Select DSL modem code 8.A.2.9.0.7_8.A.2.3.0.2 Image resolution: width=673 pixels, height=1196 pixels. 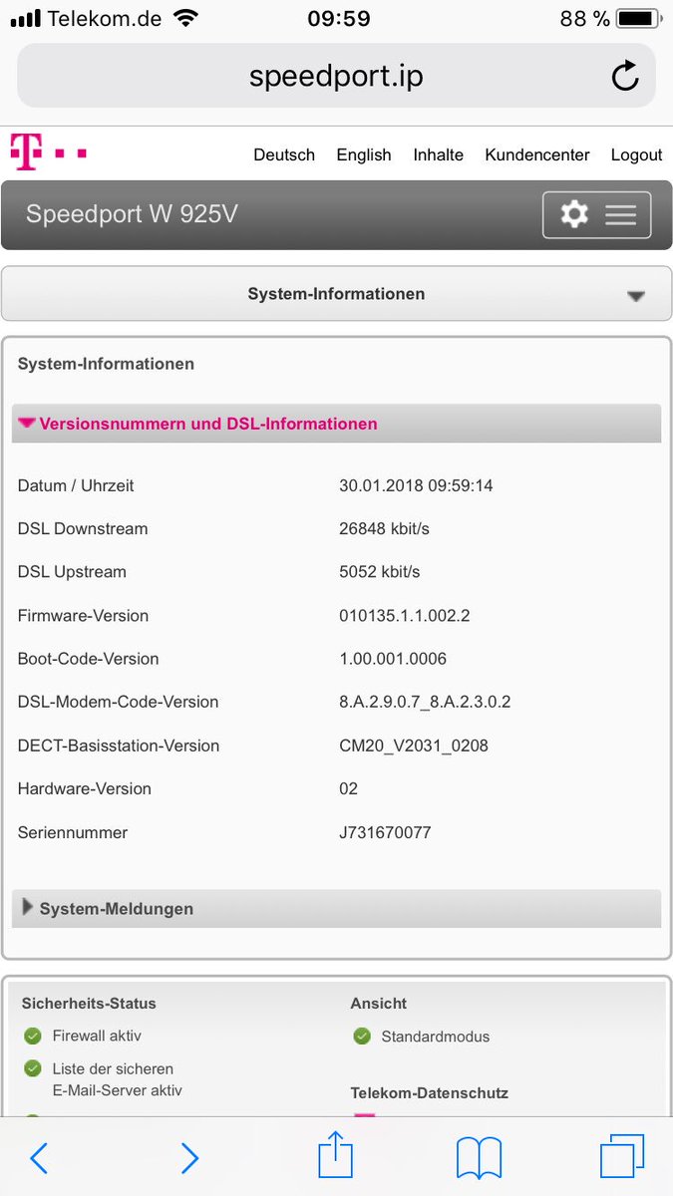click(x=425, y=702)
